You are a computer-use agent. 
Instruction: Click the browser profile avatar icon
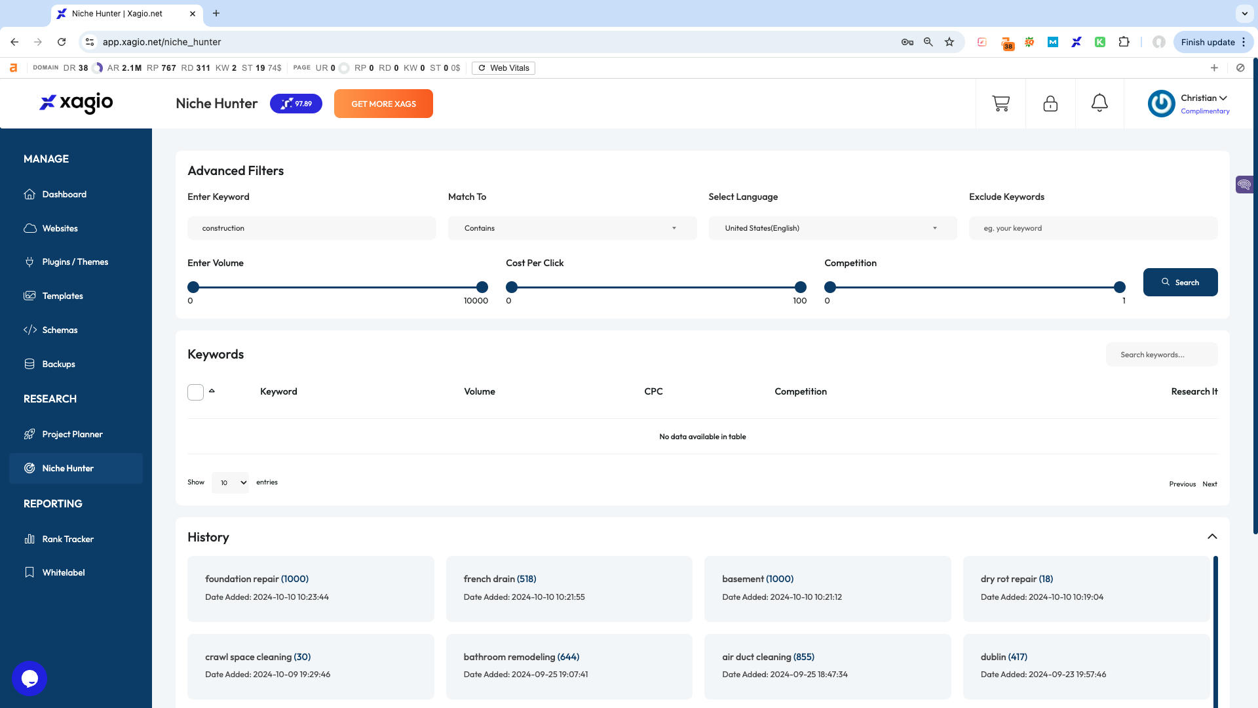[x=1159, y=42]
